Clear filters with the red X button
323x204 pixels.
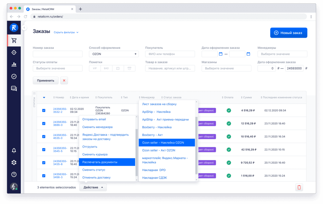pyautogui.click(x=64, y=80)
